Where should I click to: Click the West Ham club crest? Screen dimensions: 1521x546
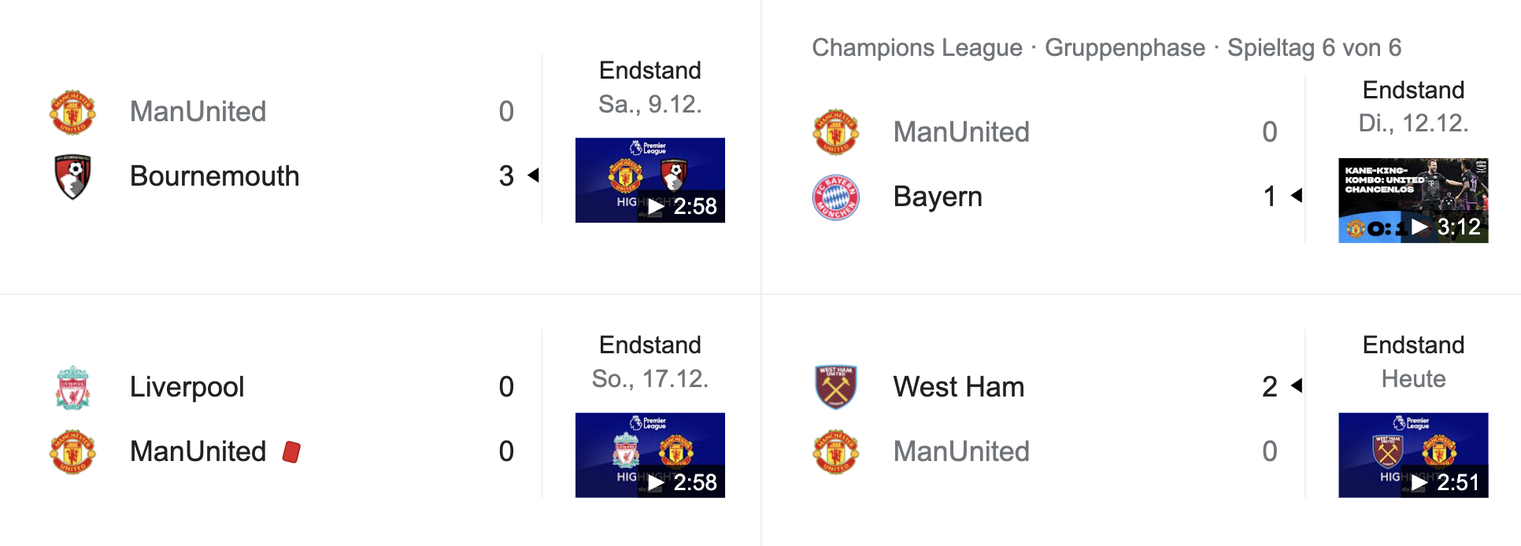click(835, 387)
